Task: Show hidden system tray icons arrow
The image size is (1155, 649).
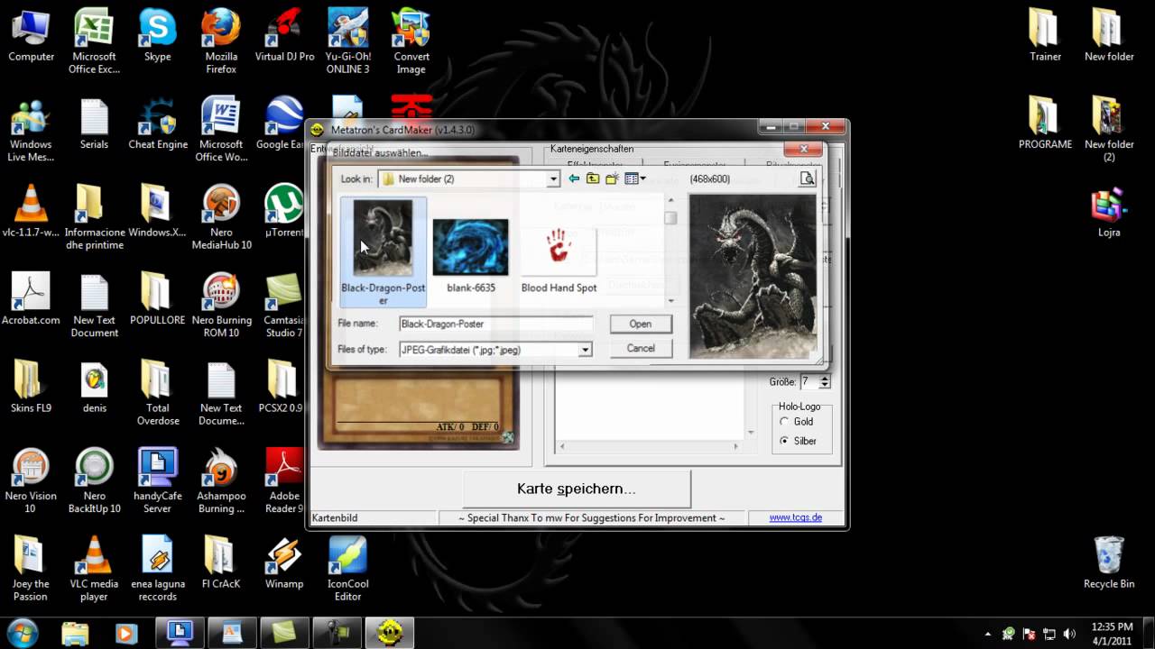Action: (988, 634)
